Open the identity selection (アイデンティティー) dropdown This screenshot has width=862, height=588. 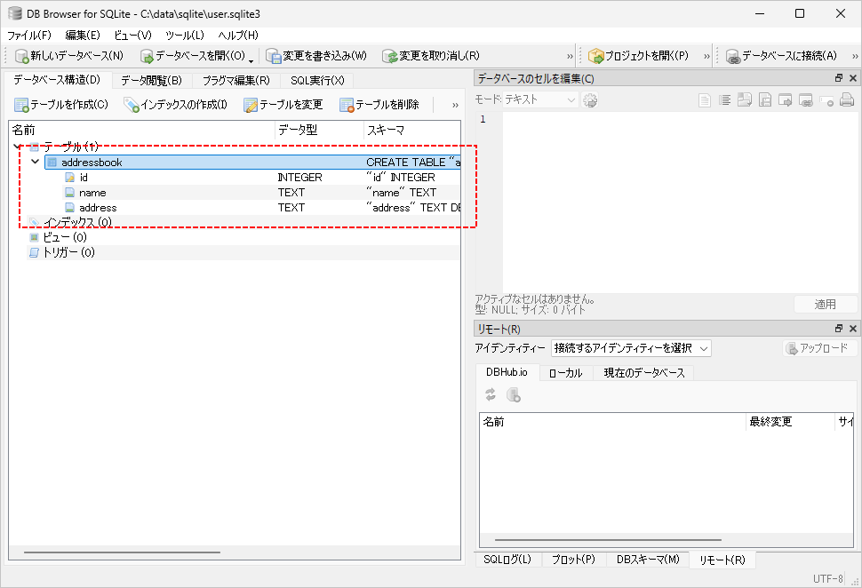click(x=631, y=348)
